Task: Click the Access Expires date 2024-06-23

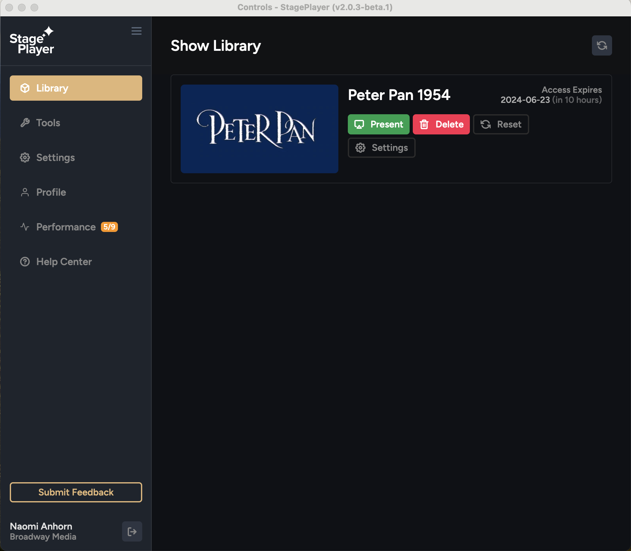Action: (x=525, y=100)
